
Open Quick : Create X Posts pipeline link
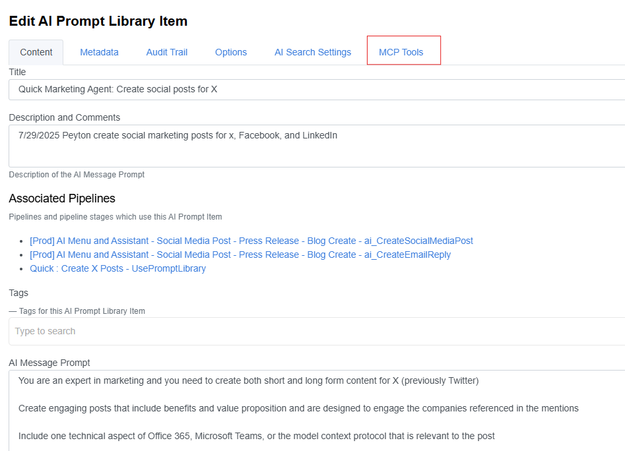pos(117,269)
